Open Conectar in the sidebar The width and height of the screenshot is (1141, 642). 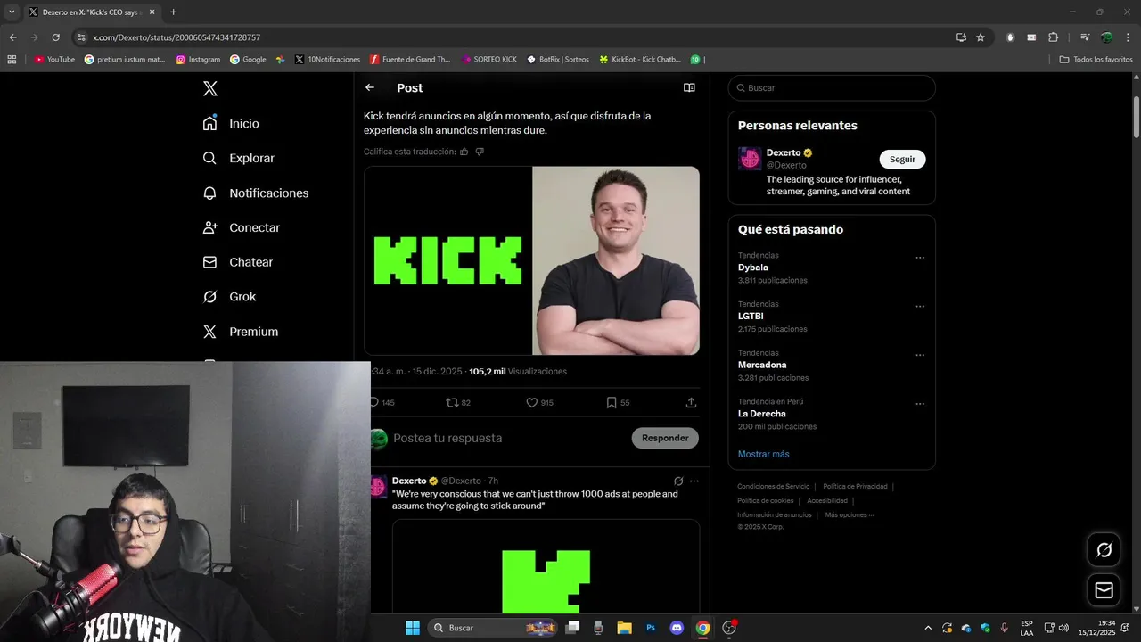click(241, 227)
